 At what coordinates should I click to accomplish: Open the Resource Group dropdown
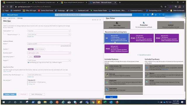49,34
